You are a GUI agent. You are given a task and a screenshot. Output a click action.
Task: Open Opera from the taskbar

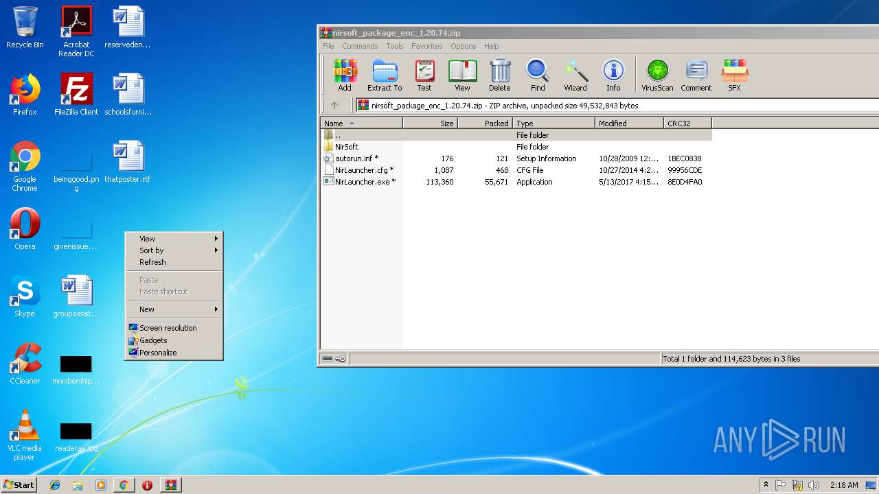[x=147, y=485]
